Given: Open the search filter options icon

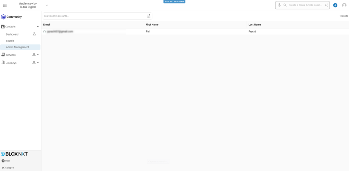Looking at the screenshot, I should click(149, 16).
